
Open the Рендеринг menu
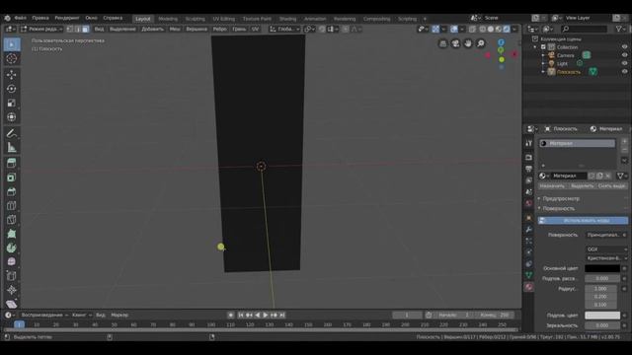67,18
